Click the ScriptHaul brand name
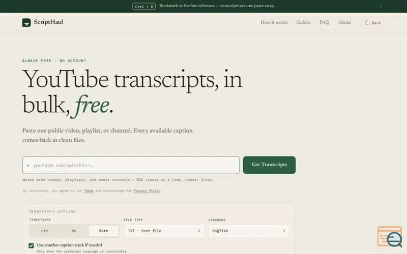Viewport: 407px width, 254px height. pos(48,22)
